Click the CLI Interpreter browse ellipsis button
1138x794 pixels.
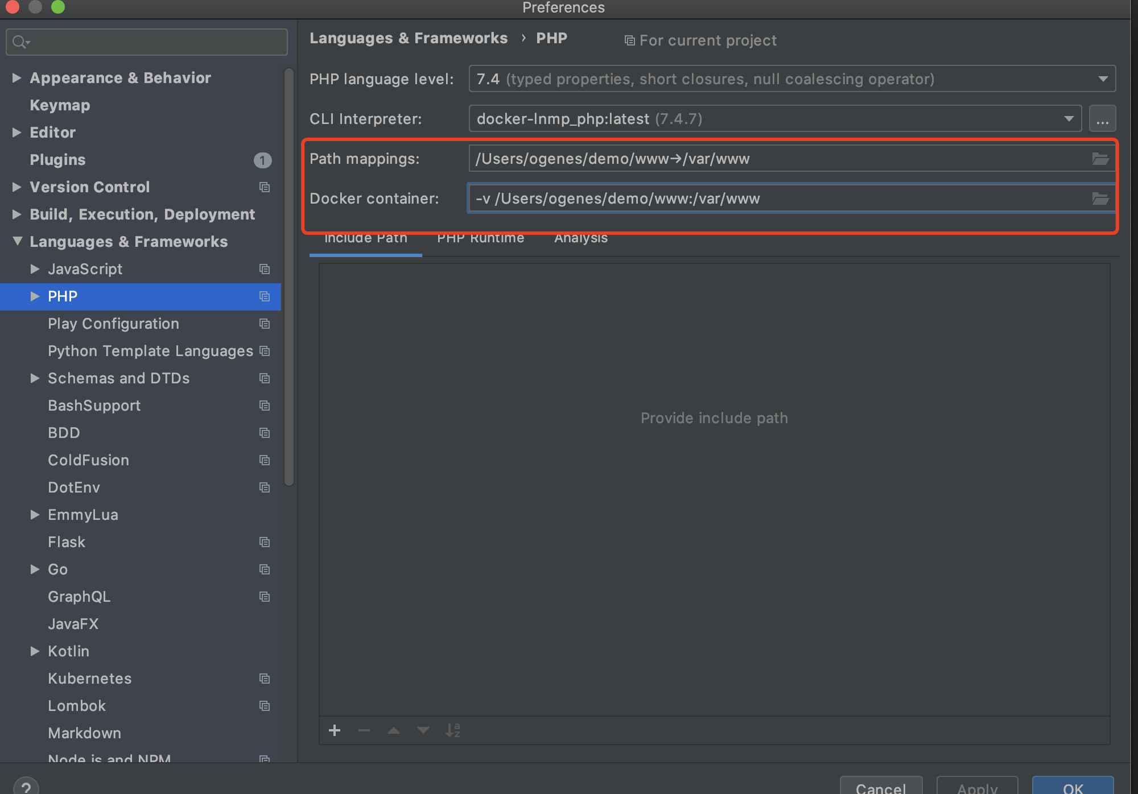(x=1102, y=119)
